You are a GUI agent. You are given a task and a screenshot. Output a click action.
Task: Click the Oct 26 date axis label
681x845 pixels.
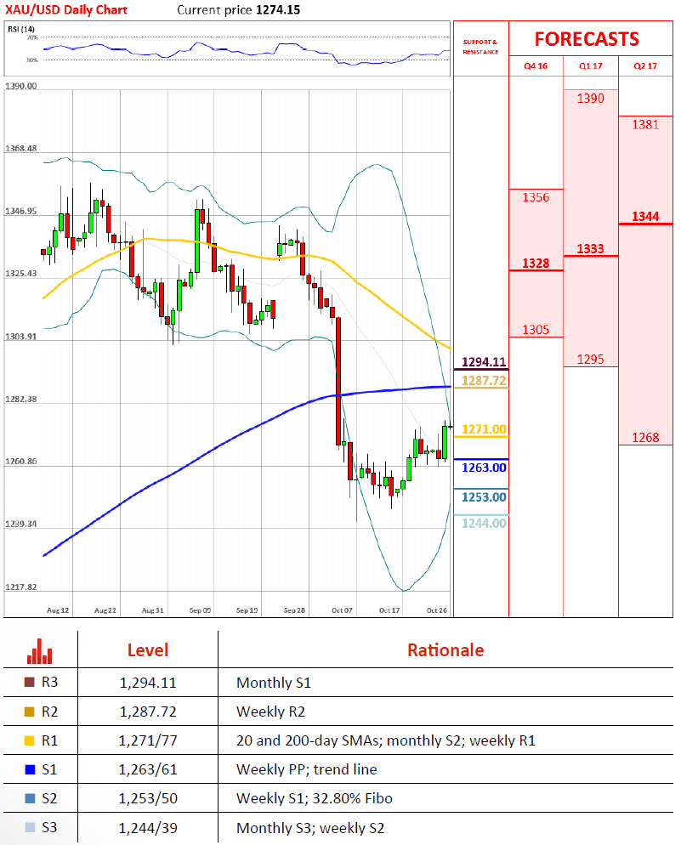(437, 610)
